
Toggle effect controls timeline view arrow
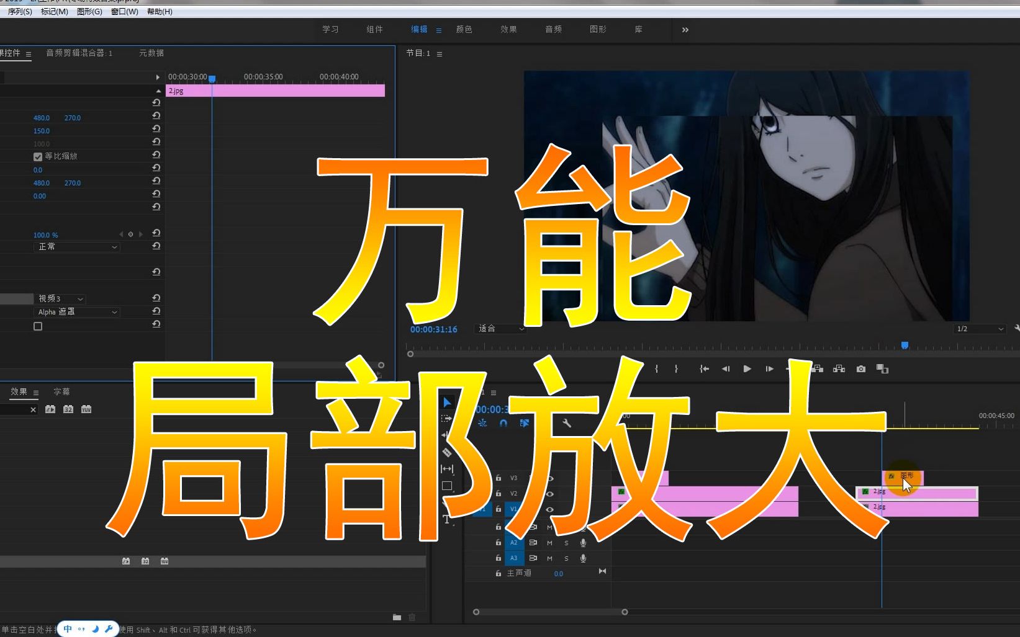157,78
